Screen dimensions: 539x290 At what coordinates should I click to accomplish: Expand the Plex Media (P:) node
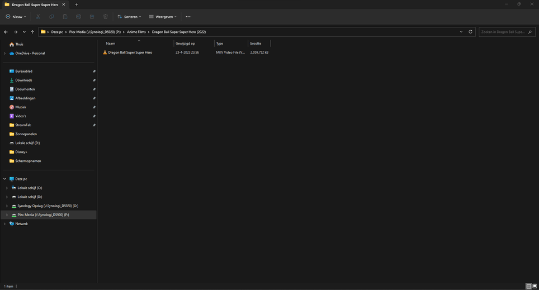[x=7, y=215]
